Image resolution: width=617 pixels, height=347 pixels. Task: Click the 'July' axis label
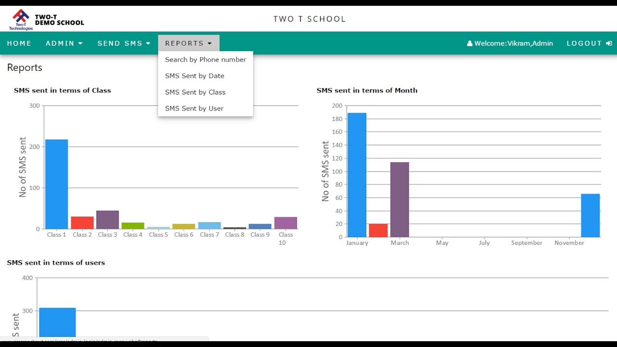484,243
